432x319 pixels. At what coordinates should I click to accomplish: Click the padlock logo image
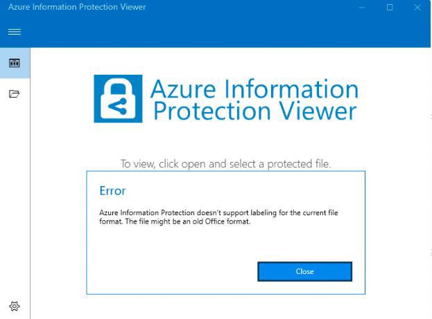118,99
